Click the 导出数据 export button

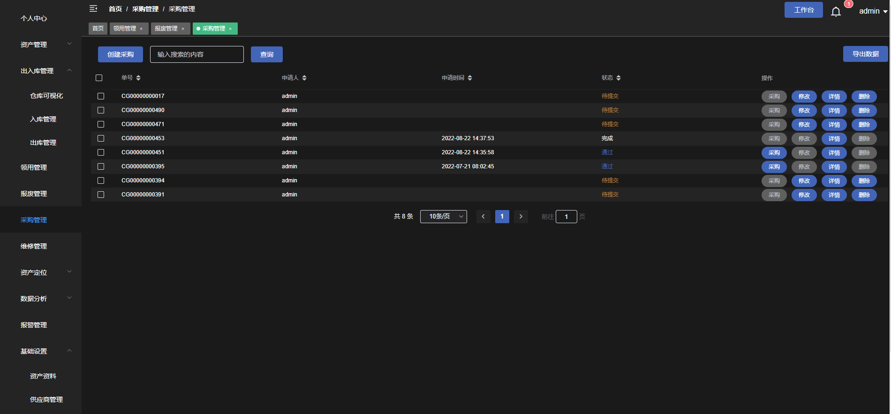pos(866,54)
